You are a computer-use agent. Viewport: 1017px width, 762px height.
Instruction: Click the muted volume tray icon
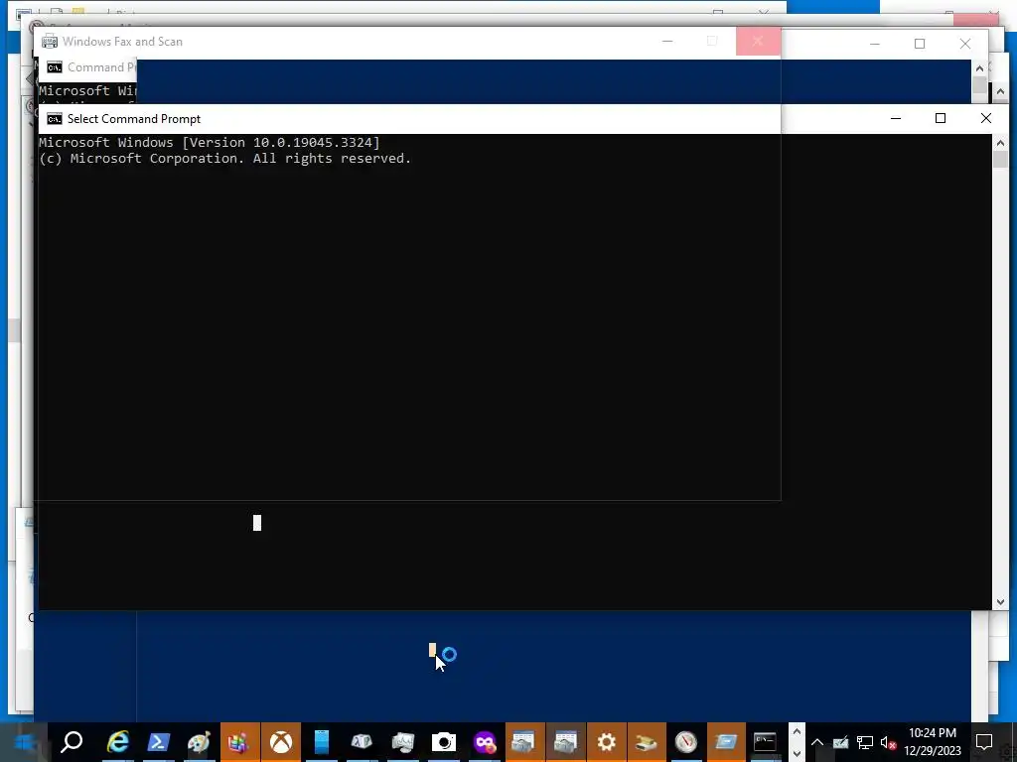pyautogui.click(x=889, y=742)
